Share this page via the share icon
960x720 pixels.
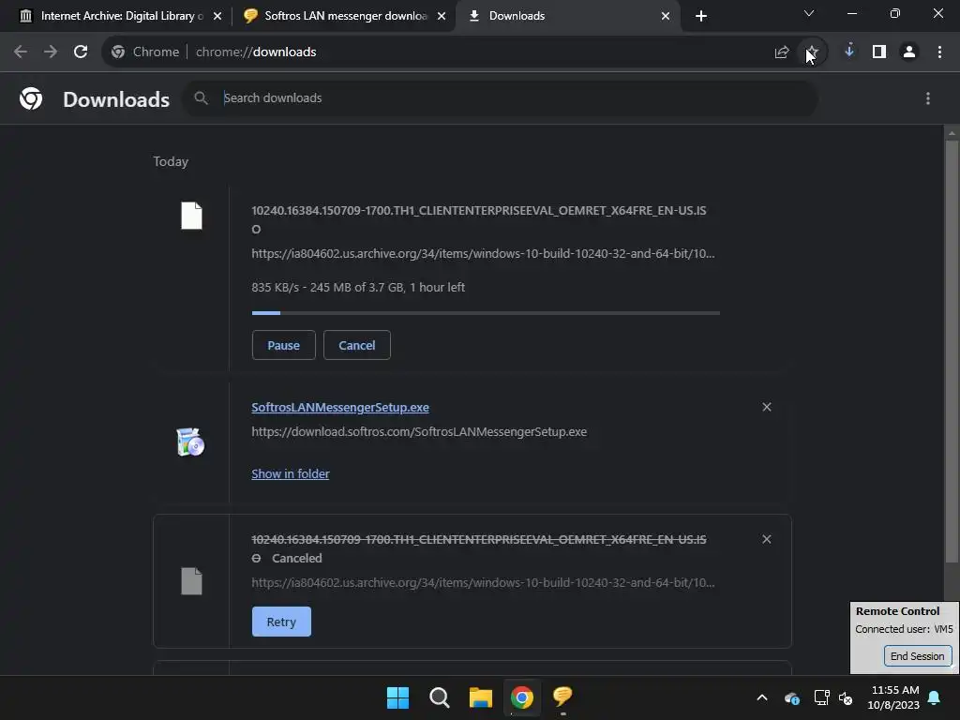(781, 52)
